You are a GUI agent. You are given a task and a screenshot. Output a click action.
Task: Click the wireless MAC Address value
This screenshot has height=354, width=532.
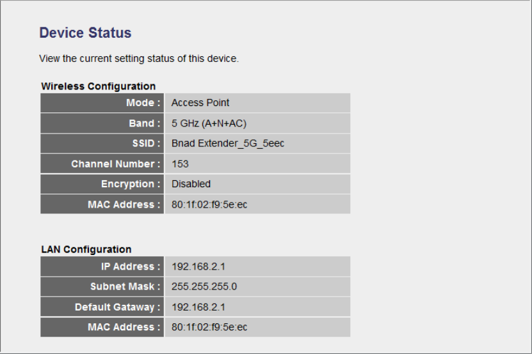(209, 204)
